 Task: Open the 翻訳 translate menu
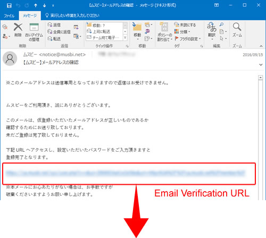point(212,31)
